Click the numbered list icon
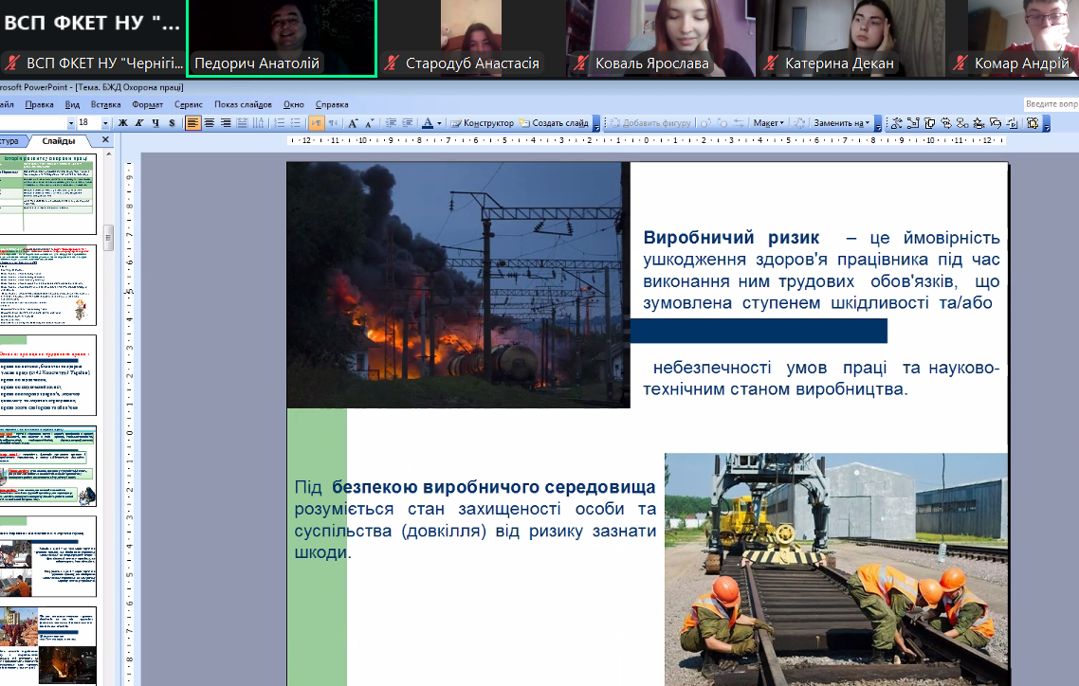 [x=280, y=123]
